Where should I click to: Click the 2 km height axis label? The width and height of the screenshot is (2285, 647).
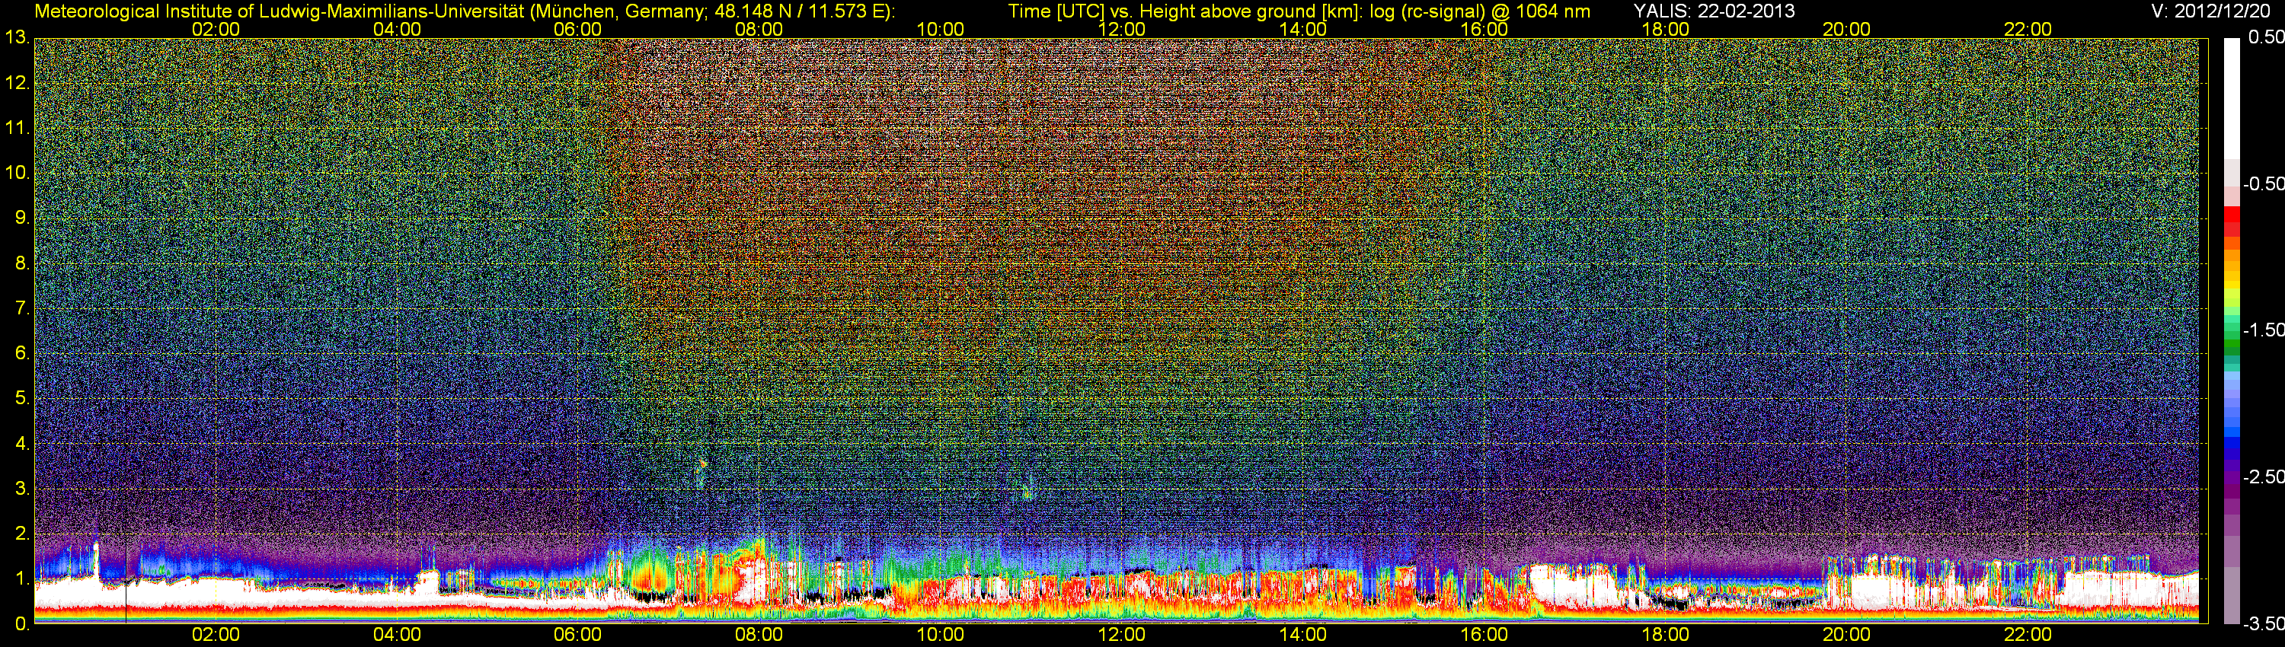tap(21, 534)
